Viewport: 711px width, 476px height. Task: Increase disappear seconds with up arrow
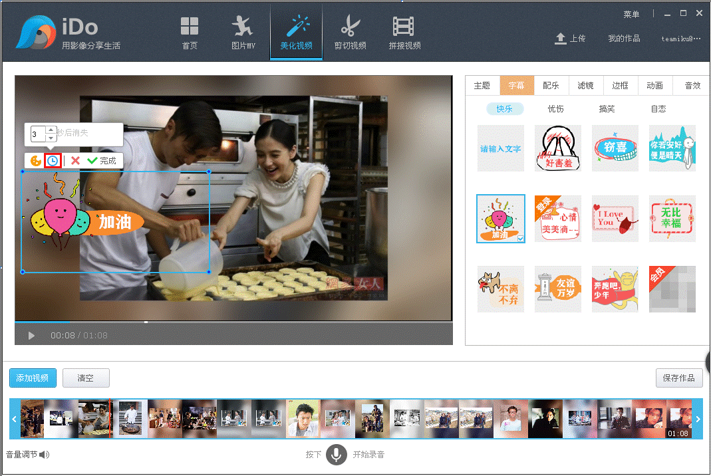pyautogui.click(x=51, y=130)
